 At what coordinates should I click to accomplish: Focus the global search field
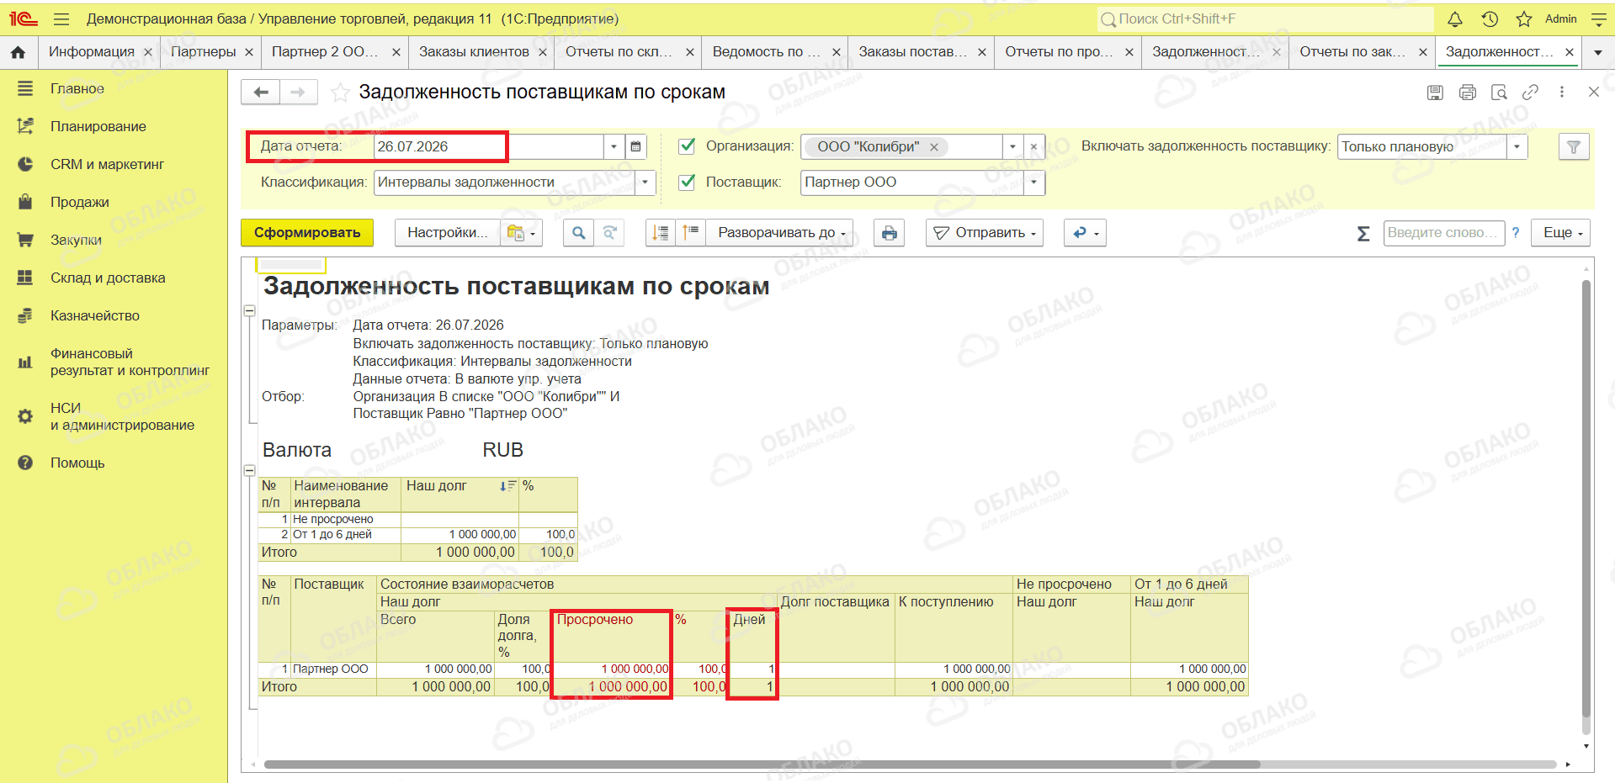tap(1266, 19)
